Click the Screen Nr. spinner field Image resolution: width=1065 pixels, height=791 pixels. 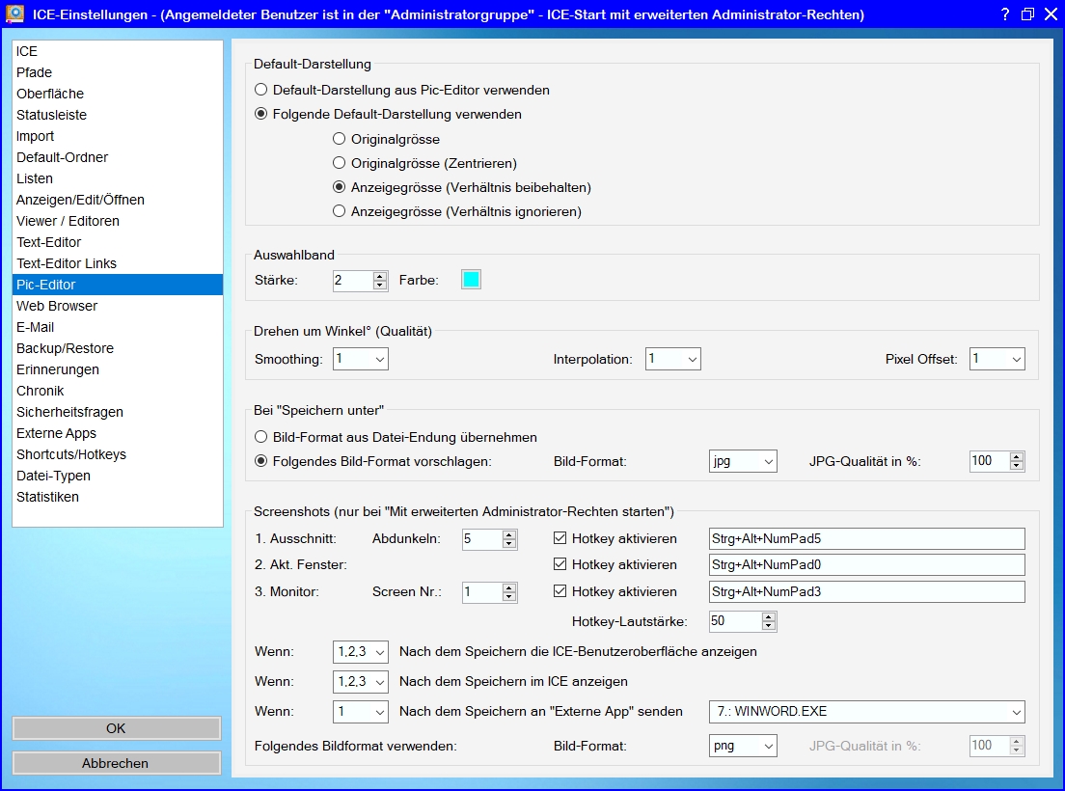coord(490,592)
